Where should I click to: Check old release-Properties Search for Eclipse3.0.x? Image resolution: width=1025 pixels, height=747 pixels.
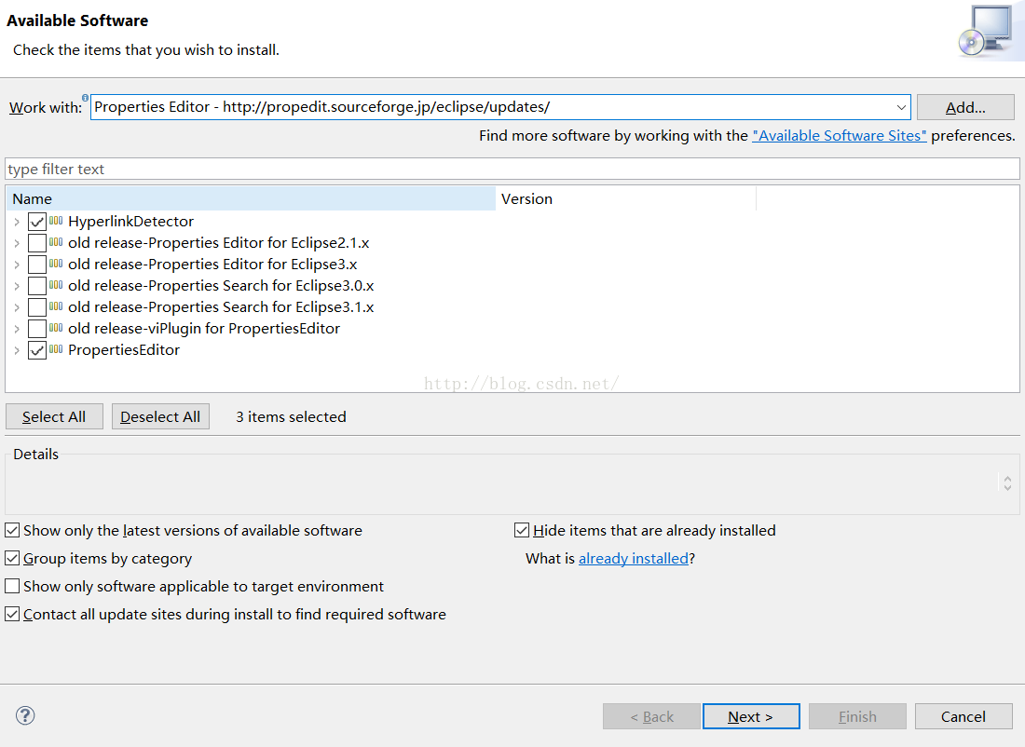pyautogui.click(x=37, y=286)
